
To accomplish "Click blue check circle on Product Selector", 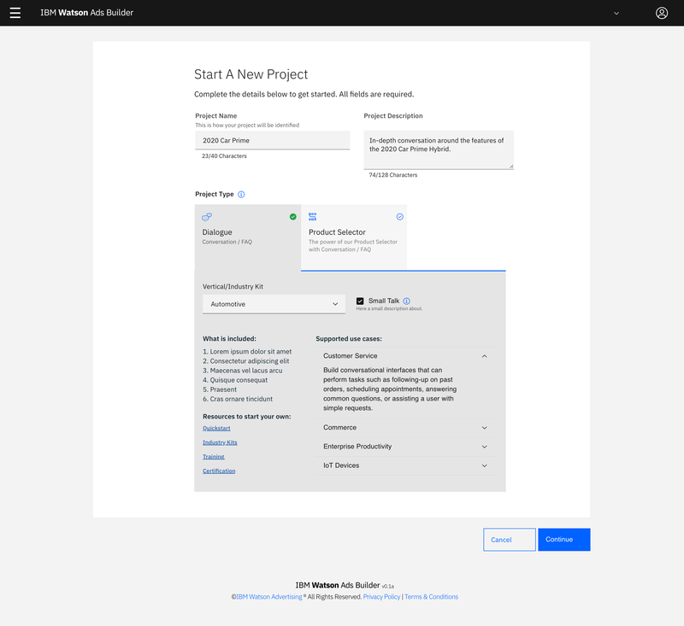I will [399, 217].
